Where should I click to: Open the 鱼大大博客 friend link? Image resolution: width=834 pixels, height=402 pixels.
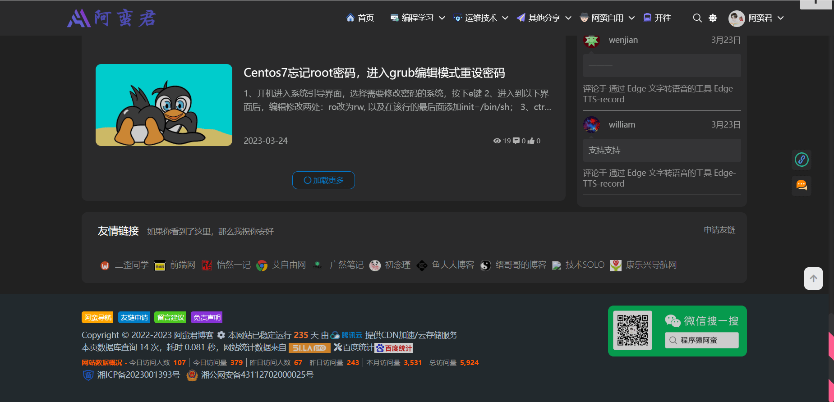coord(445,265)
